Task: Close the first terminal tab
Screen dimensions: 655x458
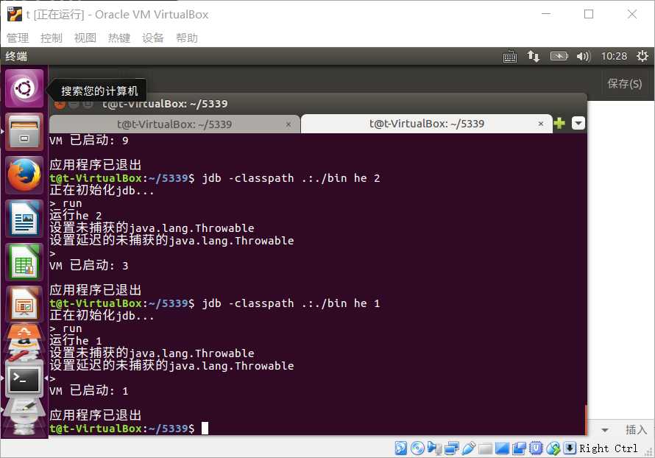Action: [288, 124]
